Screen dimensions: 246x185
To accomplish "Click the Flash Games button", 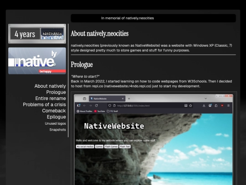I will pyautogui.click(x=111, y=147).
